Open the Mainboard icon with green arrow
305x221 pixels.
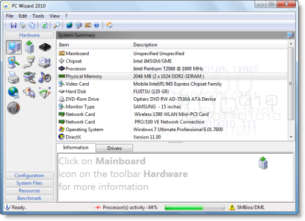click(30, 47)
